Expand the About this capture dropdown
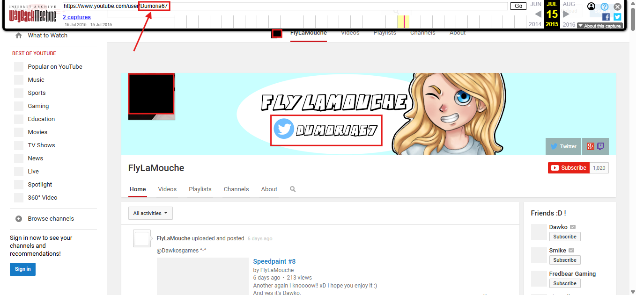Viewport: 636px width, 295px height. (x=600, y=26)
